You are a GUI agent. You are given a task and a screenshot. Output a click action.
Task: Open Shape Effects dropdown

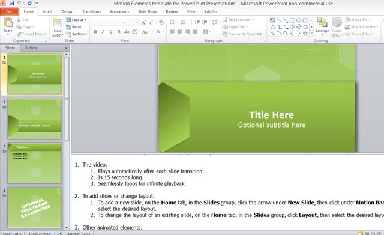click(361, 34)
